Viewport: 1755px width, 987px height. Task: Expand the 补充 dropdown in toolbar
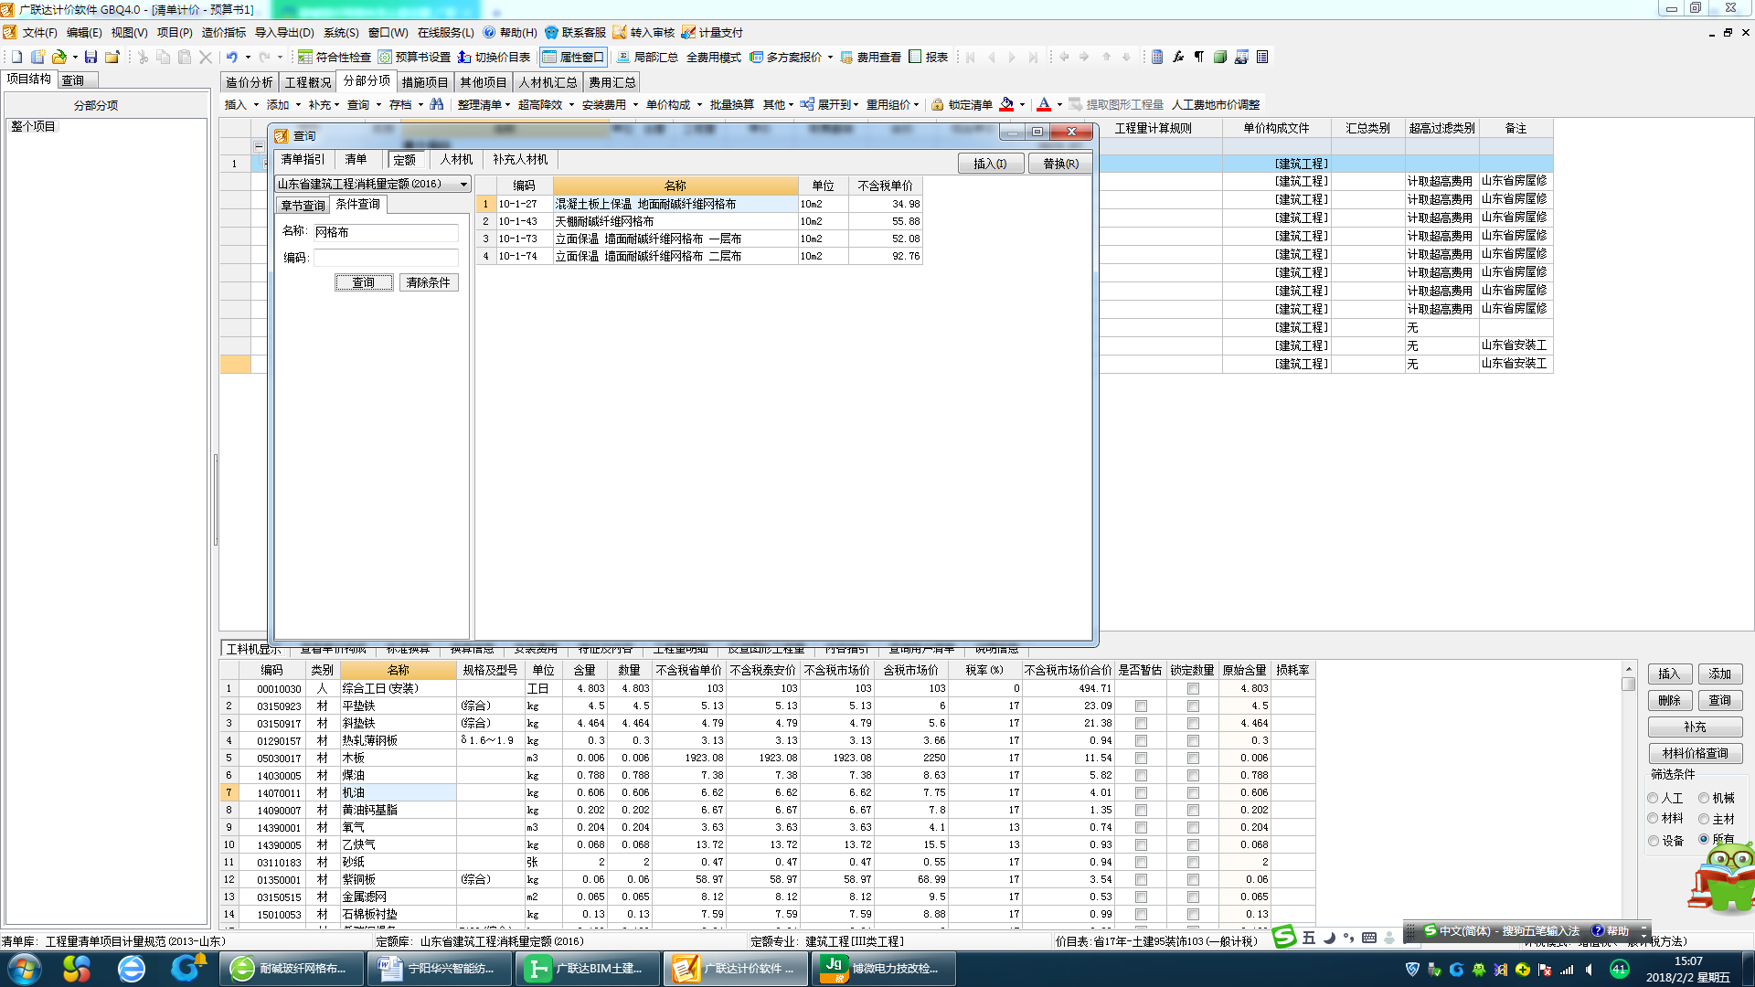tap(337, 105)
